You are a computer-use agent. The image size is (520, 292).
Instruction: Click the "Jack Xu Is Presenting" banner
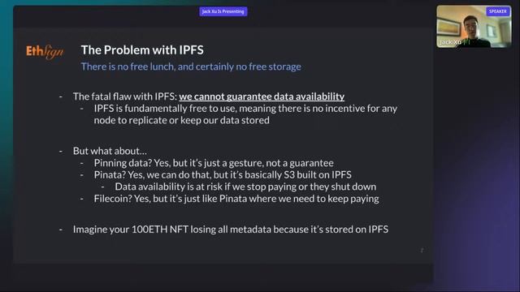223,11
